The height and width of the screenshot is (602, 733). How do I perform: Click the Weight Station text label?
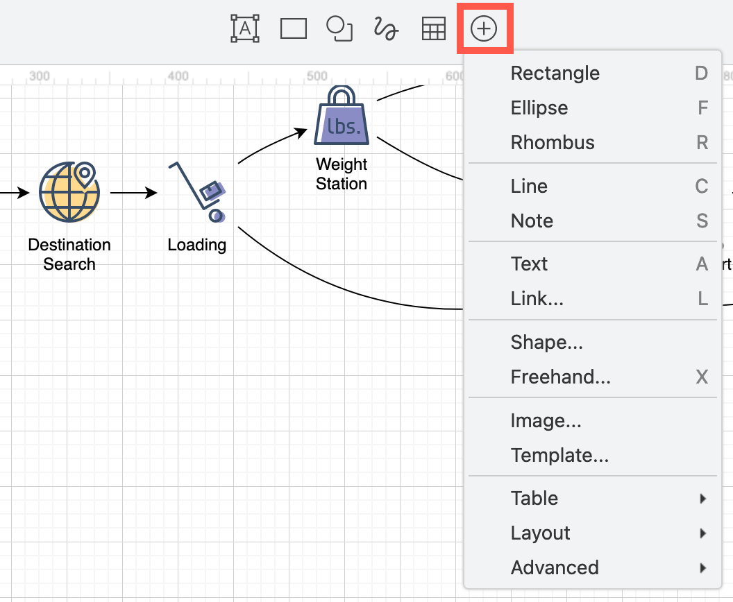click(342, 174)
